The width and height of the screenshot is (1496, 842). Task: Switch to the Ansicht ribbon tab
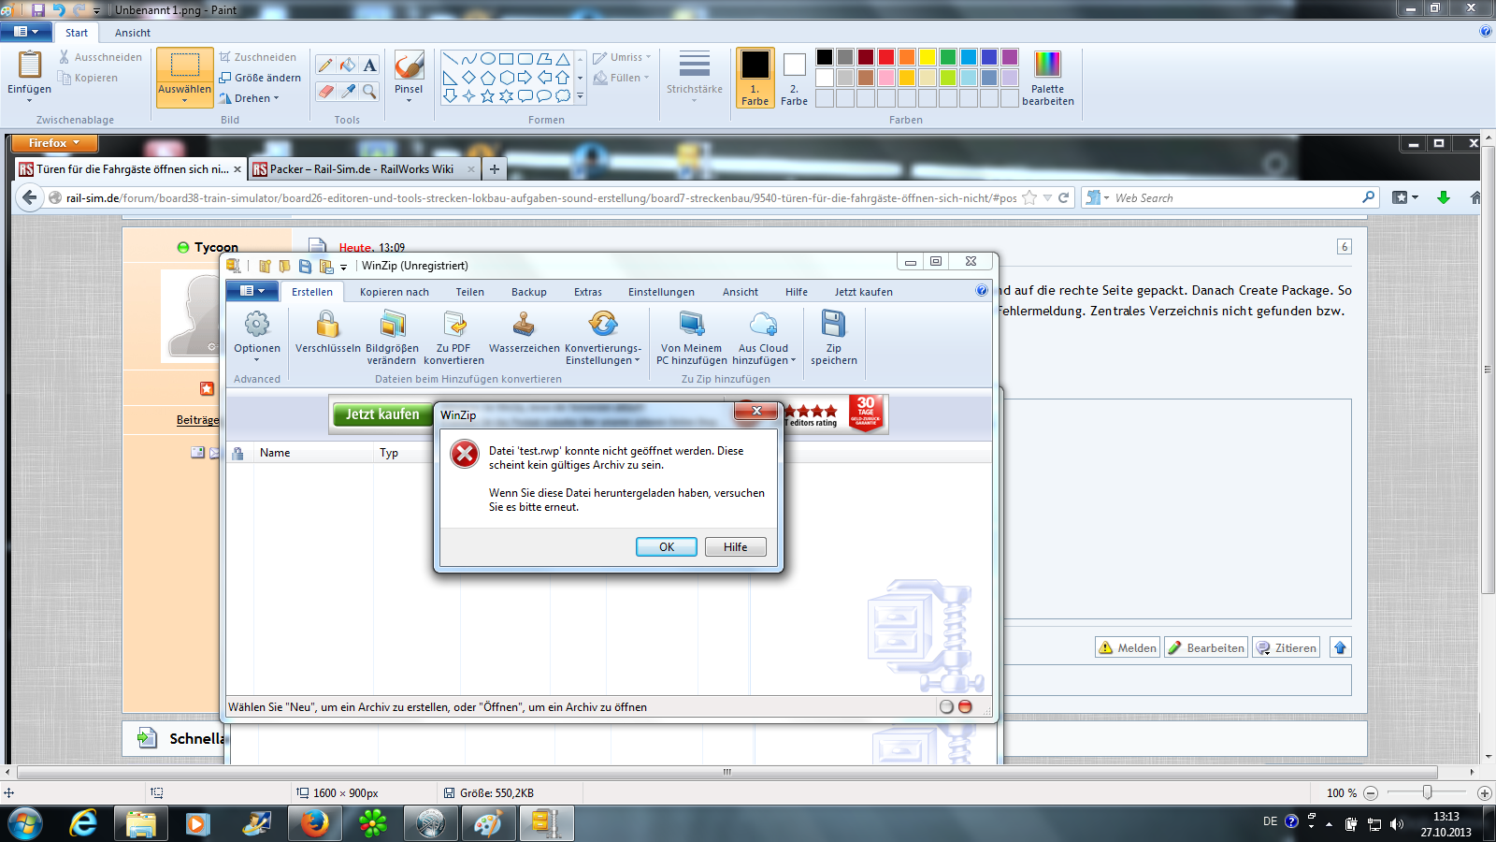coord(133,33)
